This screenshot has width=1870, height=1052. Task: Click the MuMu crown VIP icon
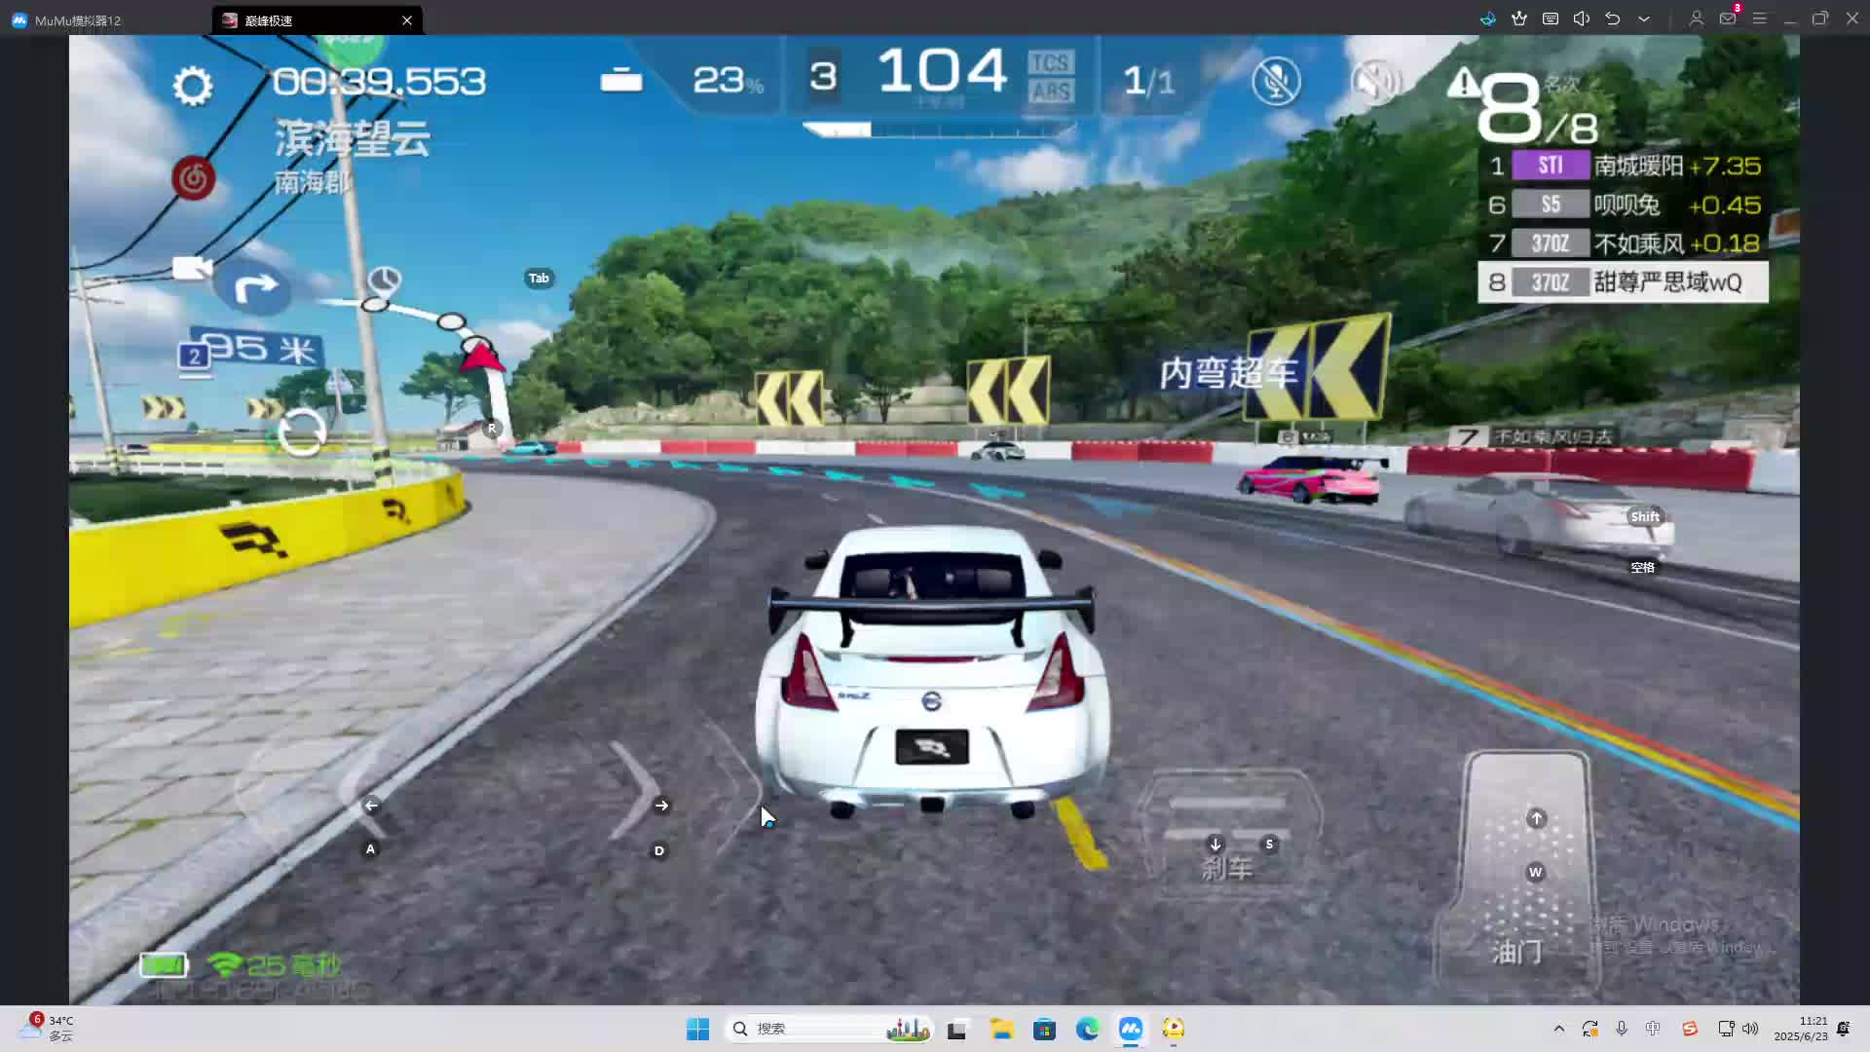[1519, 19]
